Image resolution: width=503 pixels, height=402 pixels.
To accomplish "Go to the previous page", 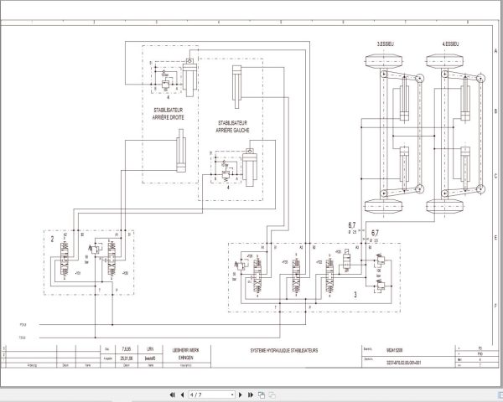I will 182,395.
